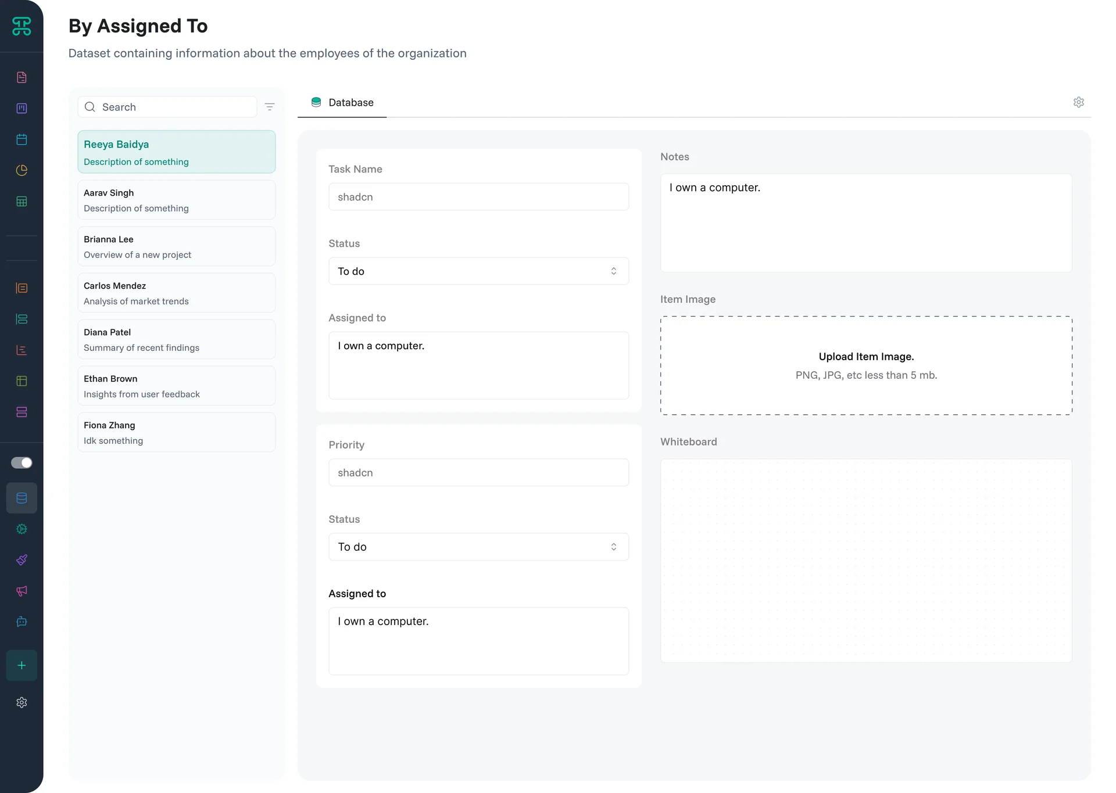Open the gear settings at top right
The image size is (1116, 793).
pos(1079,102)
